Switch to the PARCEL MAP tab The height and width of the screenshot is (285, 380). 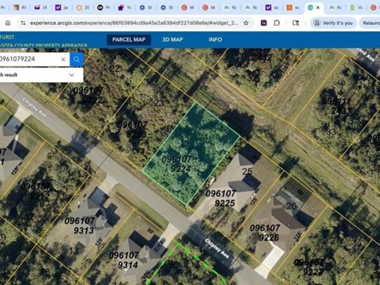[129, 40]
